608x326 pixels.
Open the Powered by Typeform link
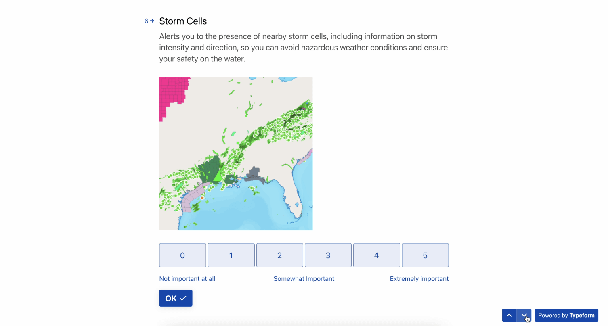tap(566, 315)
